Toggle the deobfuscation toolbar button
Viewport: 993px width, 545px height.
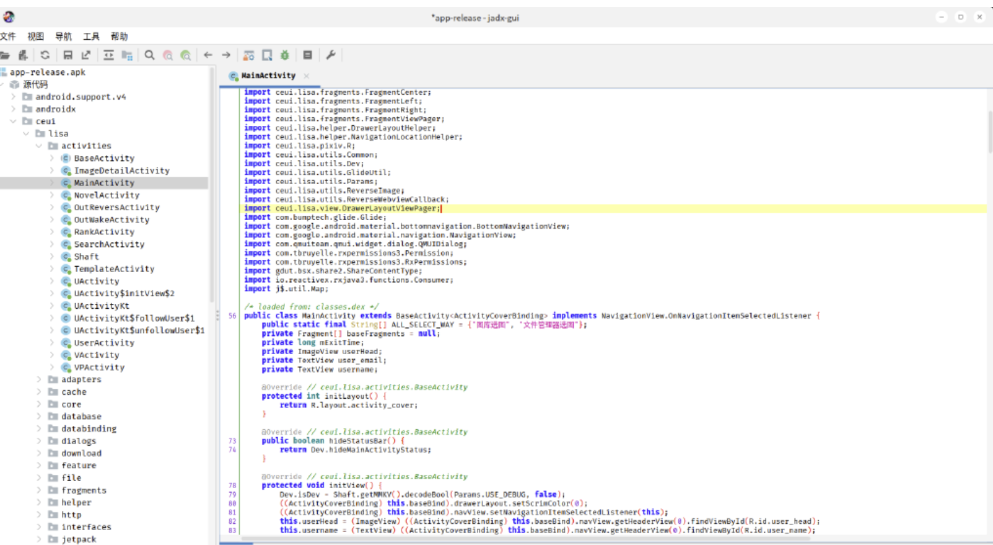[248, 55]
